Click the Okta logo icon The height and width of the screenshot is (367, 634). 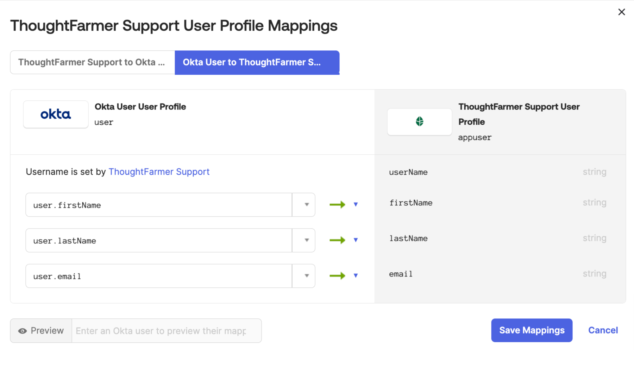(56, 114)
